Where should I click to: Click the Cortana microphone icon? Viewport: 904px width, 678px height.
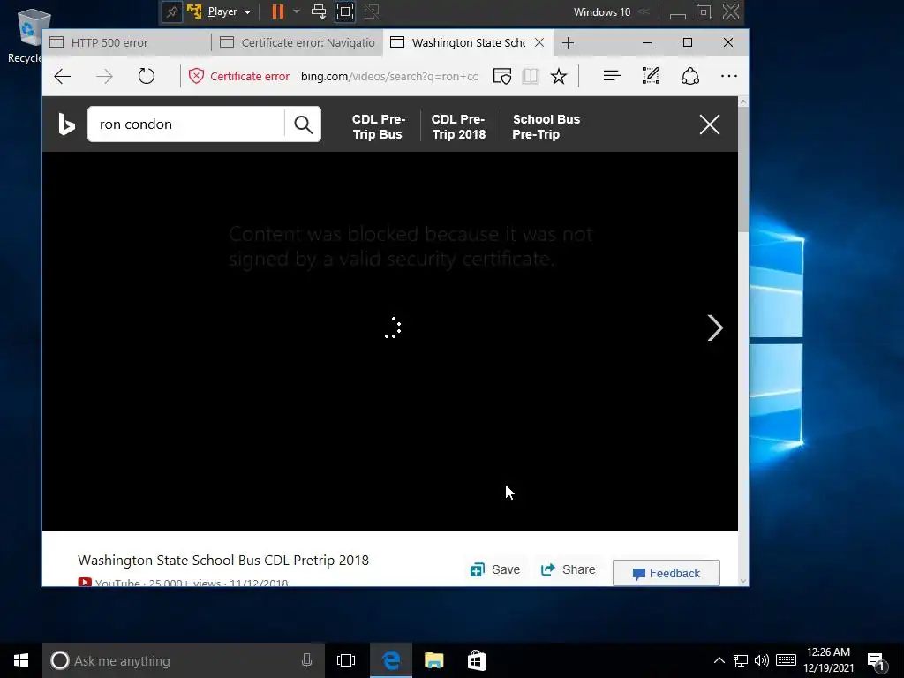point(306,660)
